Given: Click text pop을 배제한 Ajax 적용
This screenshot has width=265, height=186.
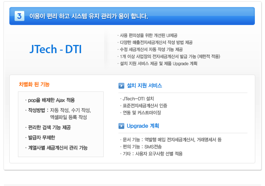Looking at the screenshot, I should 51,100.
